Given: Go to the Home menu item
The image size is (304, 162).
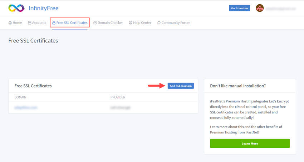Looking at the screenshot, I should click(15, 22).
